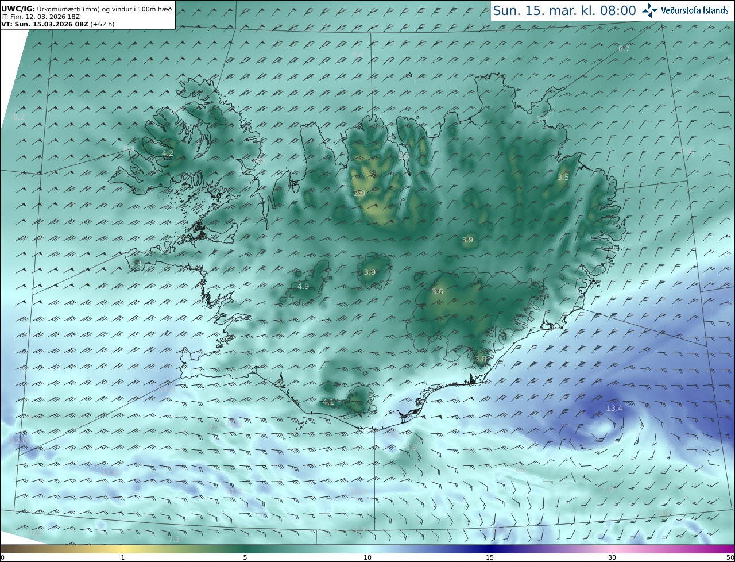Click the colorbar tick label 1
Viewport: 735px width, 562px height.
123,557
